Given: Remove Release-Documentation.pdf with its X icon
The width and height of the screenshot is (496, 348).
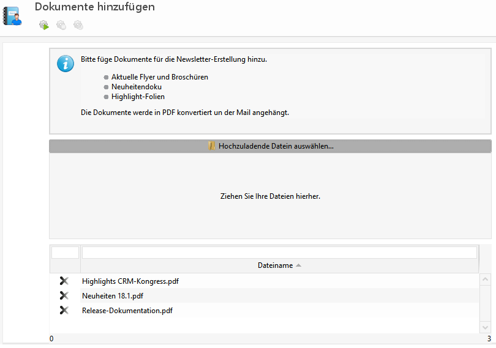Looking at the screenshot, I should [x=64, y=311].
